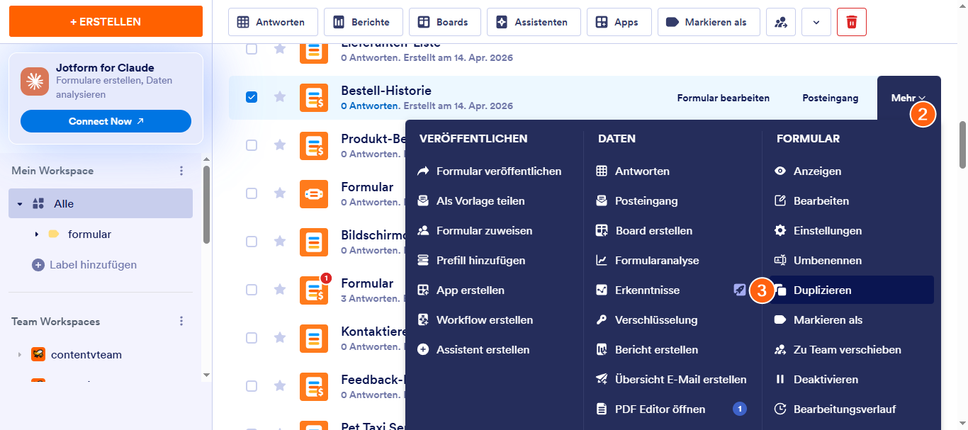The image size is (968, 430).
Task: Check the Lieferanten-Liste row checkbox
Action: [252, 49]
